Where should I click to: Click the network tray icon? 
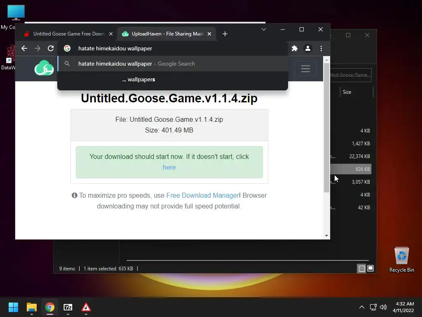click(373, 307)
